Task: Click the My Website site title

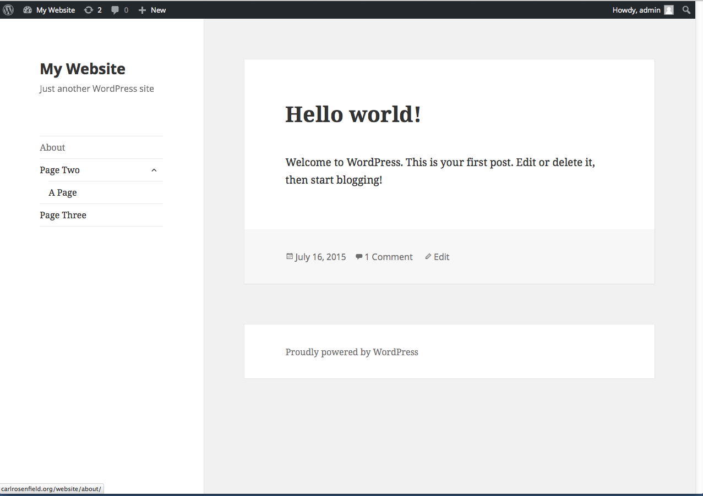Action: pos(83,69)
